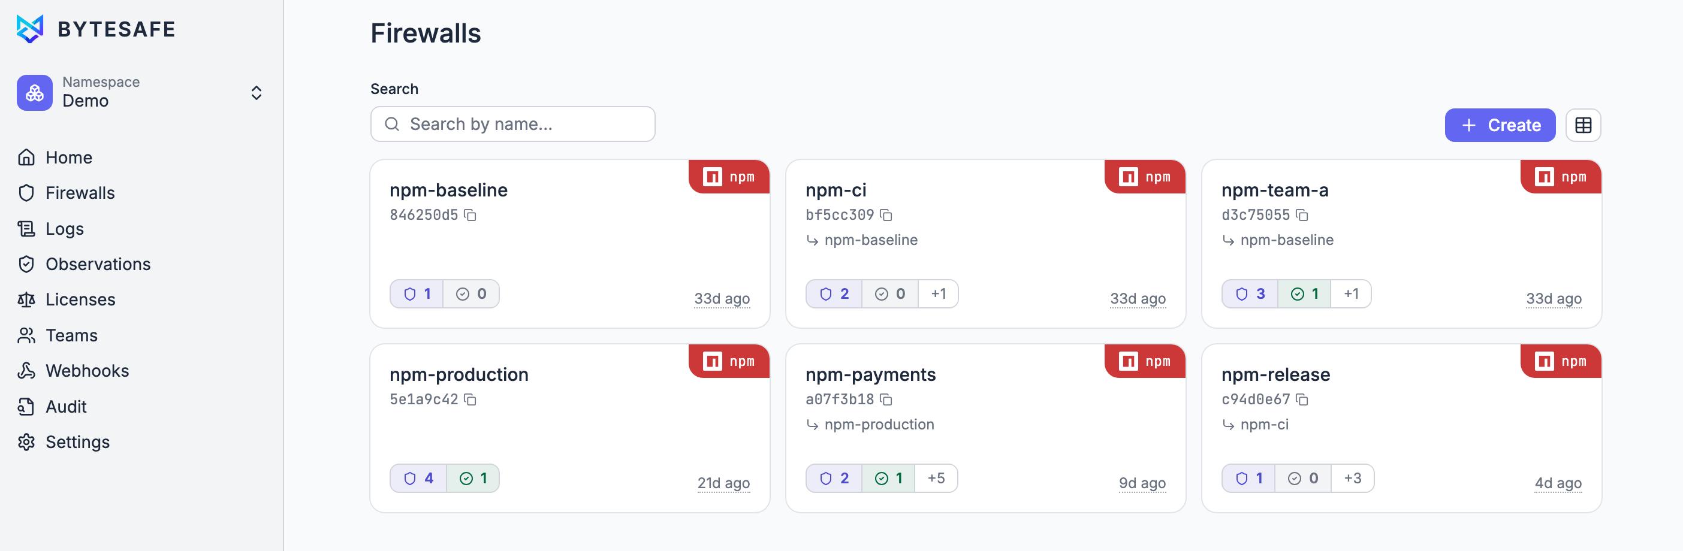Open the npm-ci firewall title

coord(836,190)
